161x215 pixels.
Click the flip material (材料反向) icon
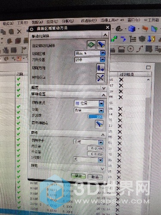pos(100,78)
